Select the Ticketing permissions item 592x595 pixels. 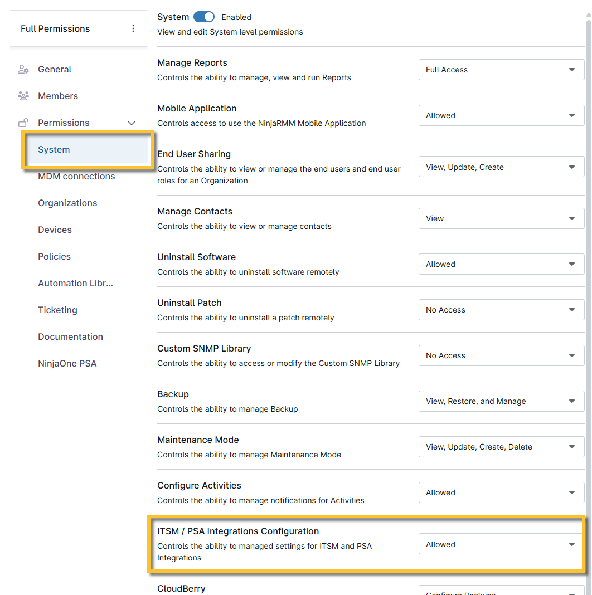click(x=57, y=310)
